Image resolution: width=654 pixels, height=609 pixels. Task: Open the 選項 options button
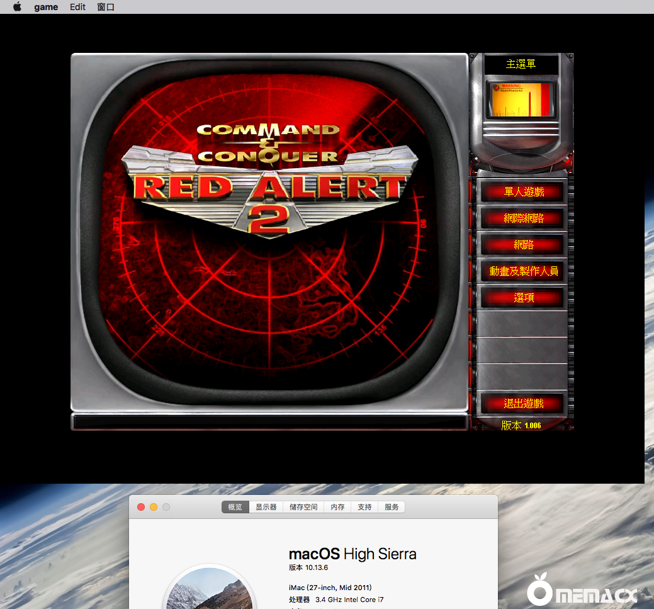tap(523, 298)
